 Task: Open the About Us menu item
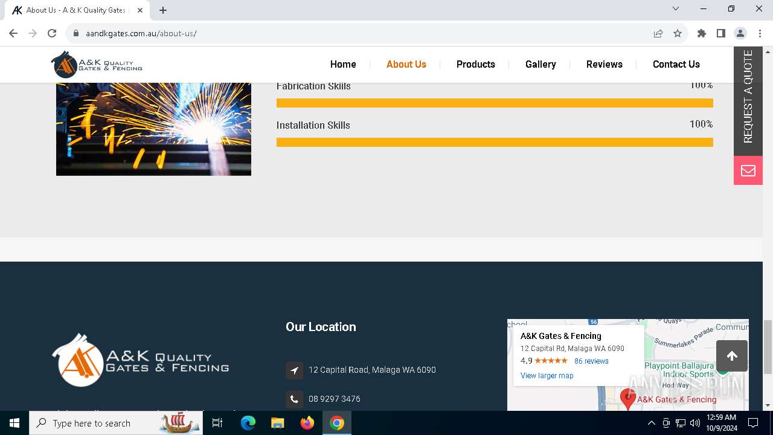pos(406,64)
